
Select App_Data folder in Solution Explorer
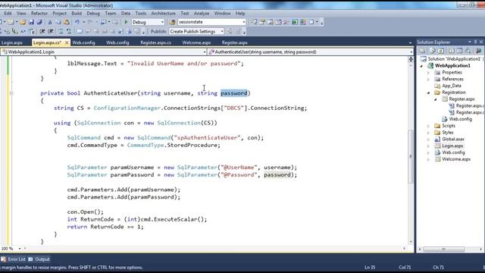point(452,86)
